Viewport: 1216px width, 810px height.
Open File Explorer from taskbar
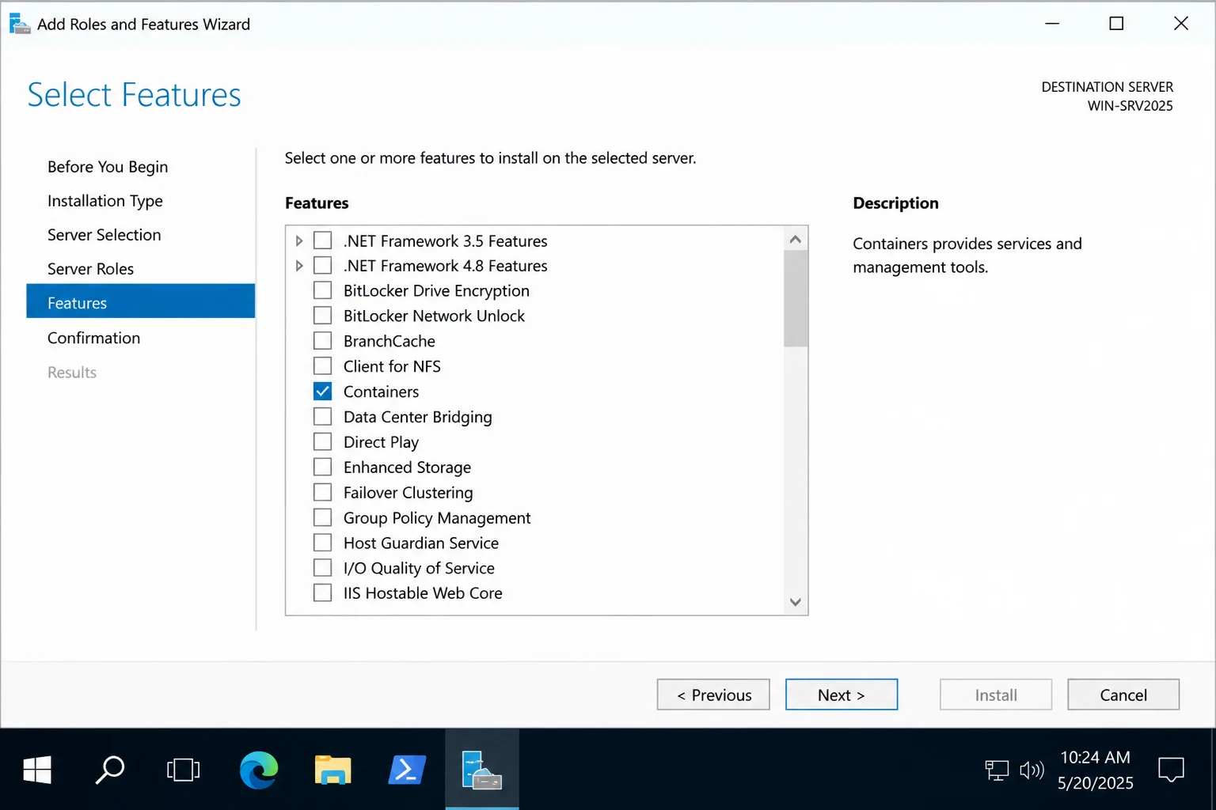(x=332, y=770)
